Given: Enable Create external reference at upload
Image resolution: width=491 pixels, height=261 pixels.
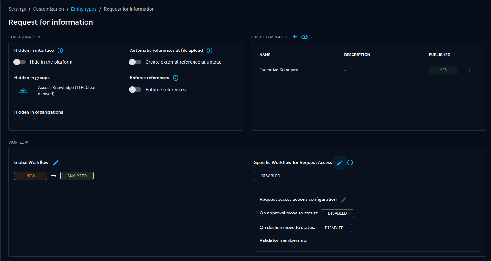Looking at the screenshot, I should (135, 62).
